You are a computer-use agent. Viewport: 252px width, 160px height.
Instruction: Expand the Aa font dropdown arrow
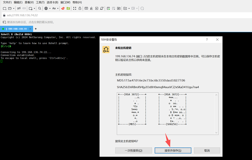click(x=58, y=8)
